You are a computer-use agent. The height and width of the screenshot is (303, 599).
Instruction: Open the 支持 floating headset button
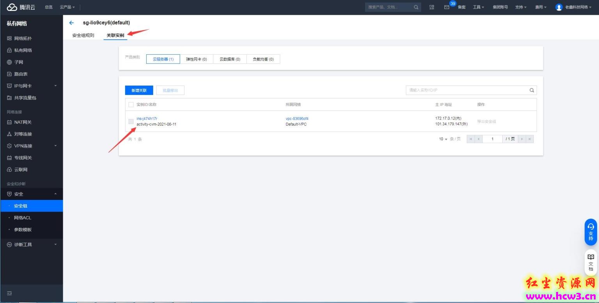pyautogui.click(x=590, y=232)
